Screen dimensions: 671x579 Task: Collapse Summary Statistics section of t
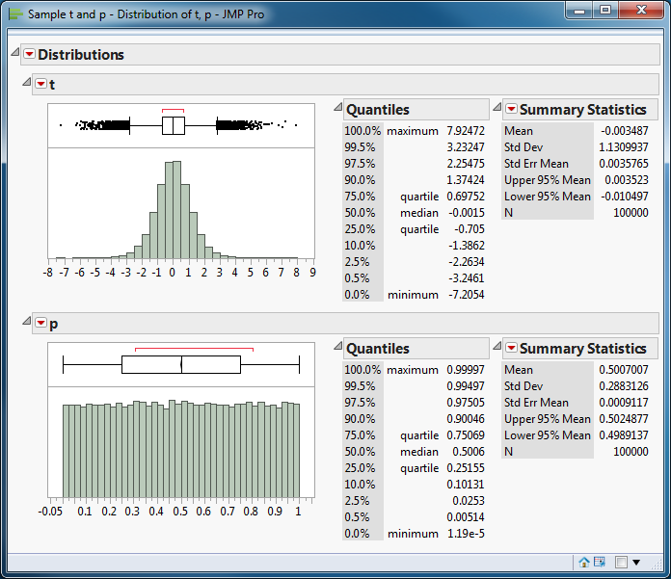click(x=497, y=107)
